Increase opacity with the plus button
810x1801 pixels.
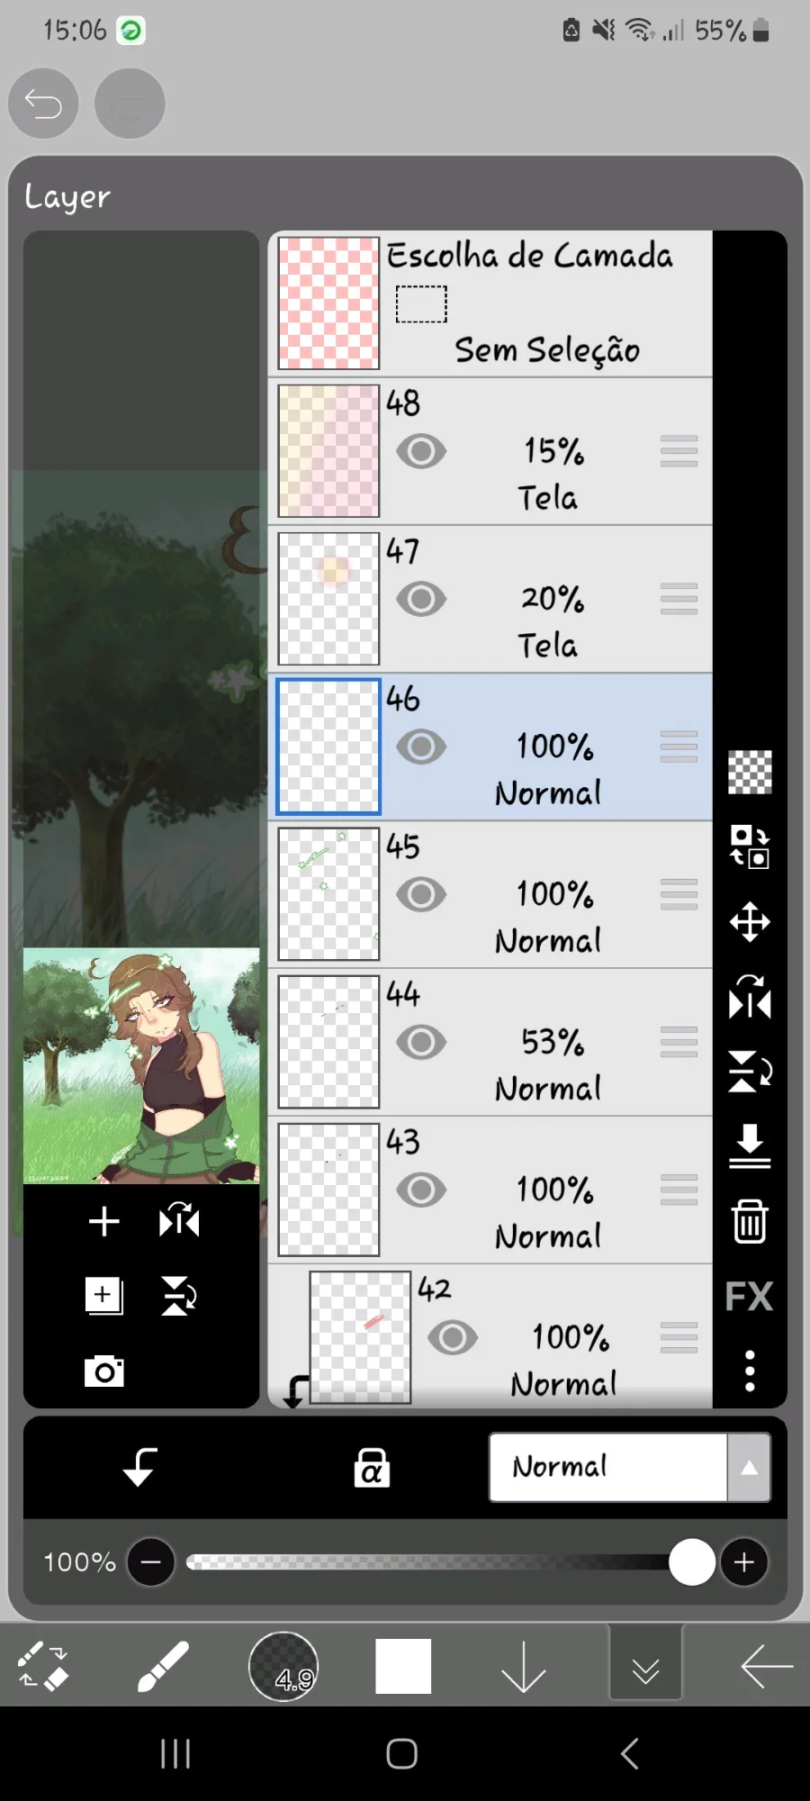coord(744,1562)
